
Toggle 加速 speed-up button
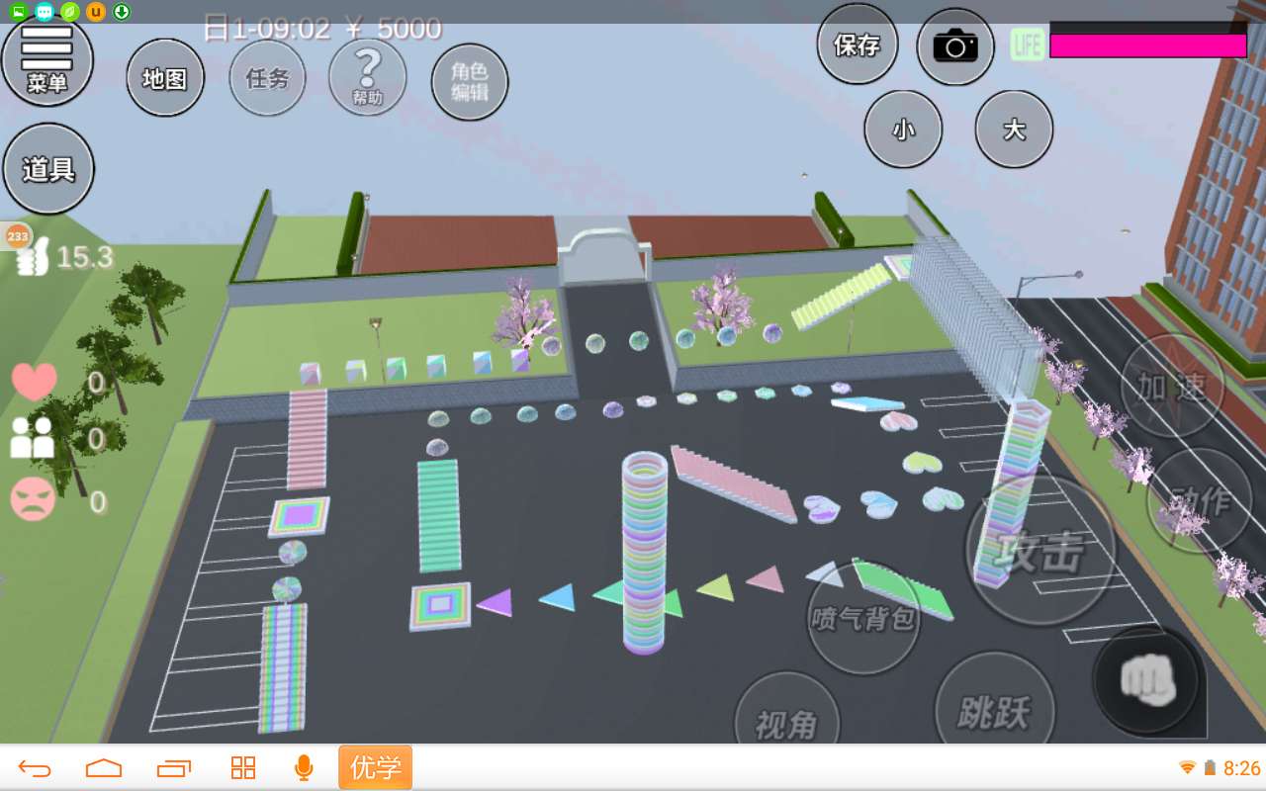click(x=1172, y=387)
